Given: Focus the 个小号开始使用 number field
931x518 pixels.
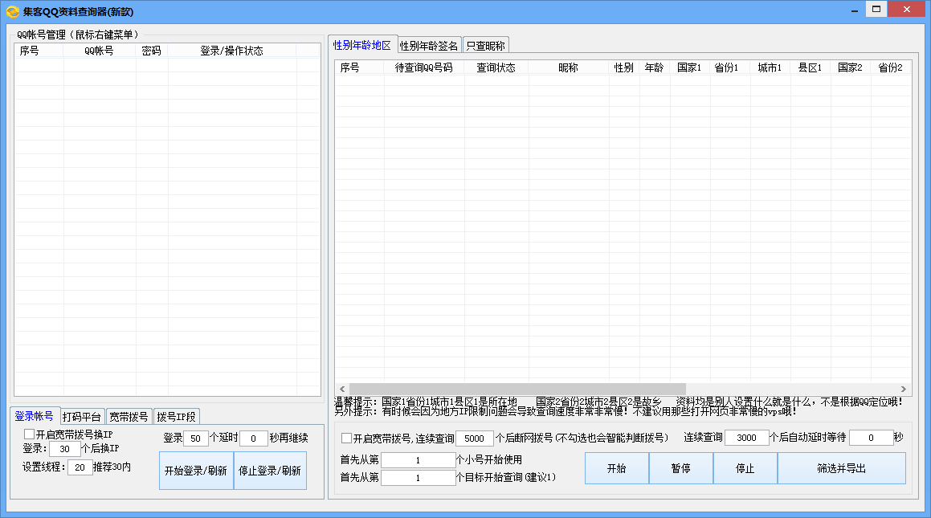Looking at the screenshot, I should pyautogui.click(x=418, y=460).
